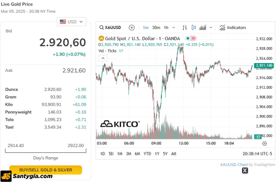
Task: Select the YTD range tab
Action: click(147, 154)
